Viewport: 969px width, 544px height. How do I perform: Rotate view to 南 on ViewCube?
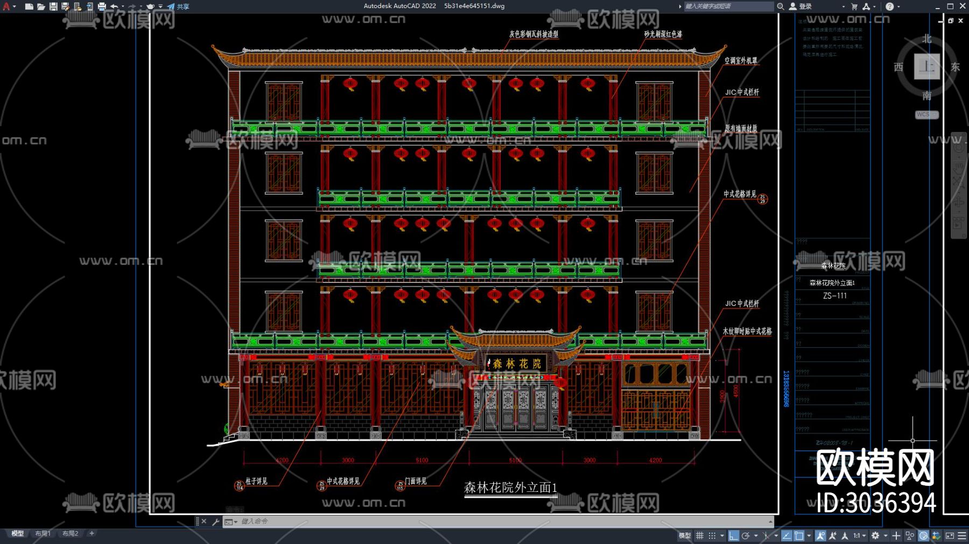(x=926, y=96)
